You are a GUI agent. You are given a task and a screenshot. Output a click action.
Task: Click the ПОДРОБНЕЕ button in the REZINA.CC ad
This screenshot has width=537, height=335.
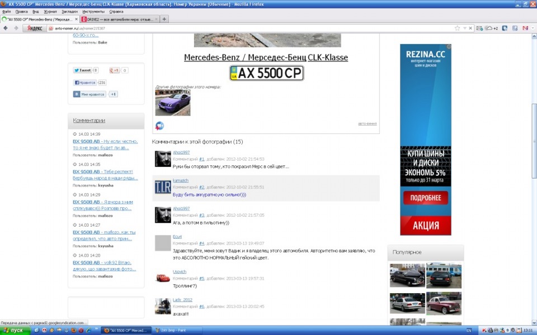pyautogui.click(x=426, y=198)
